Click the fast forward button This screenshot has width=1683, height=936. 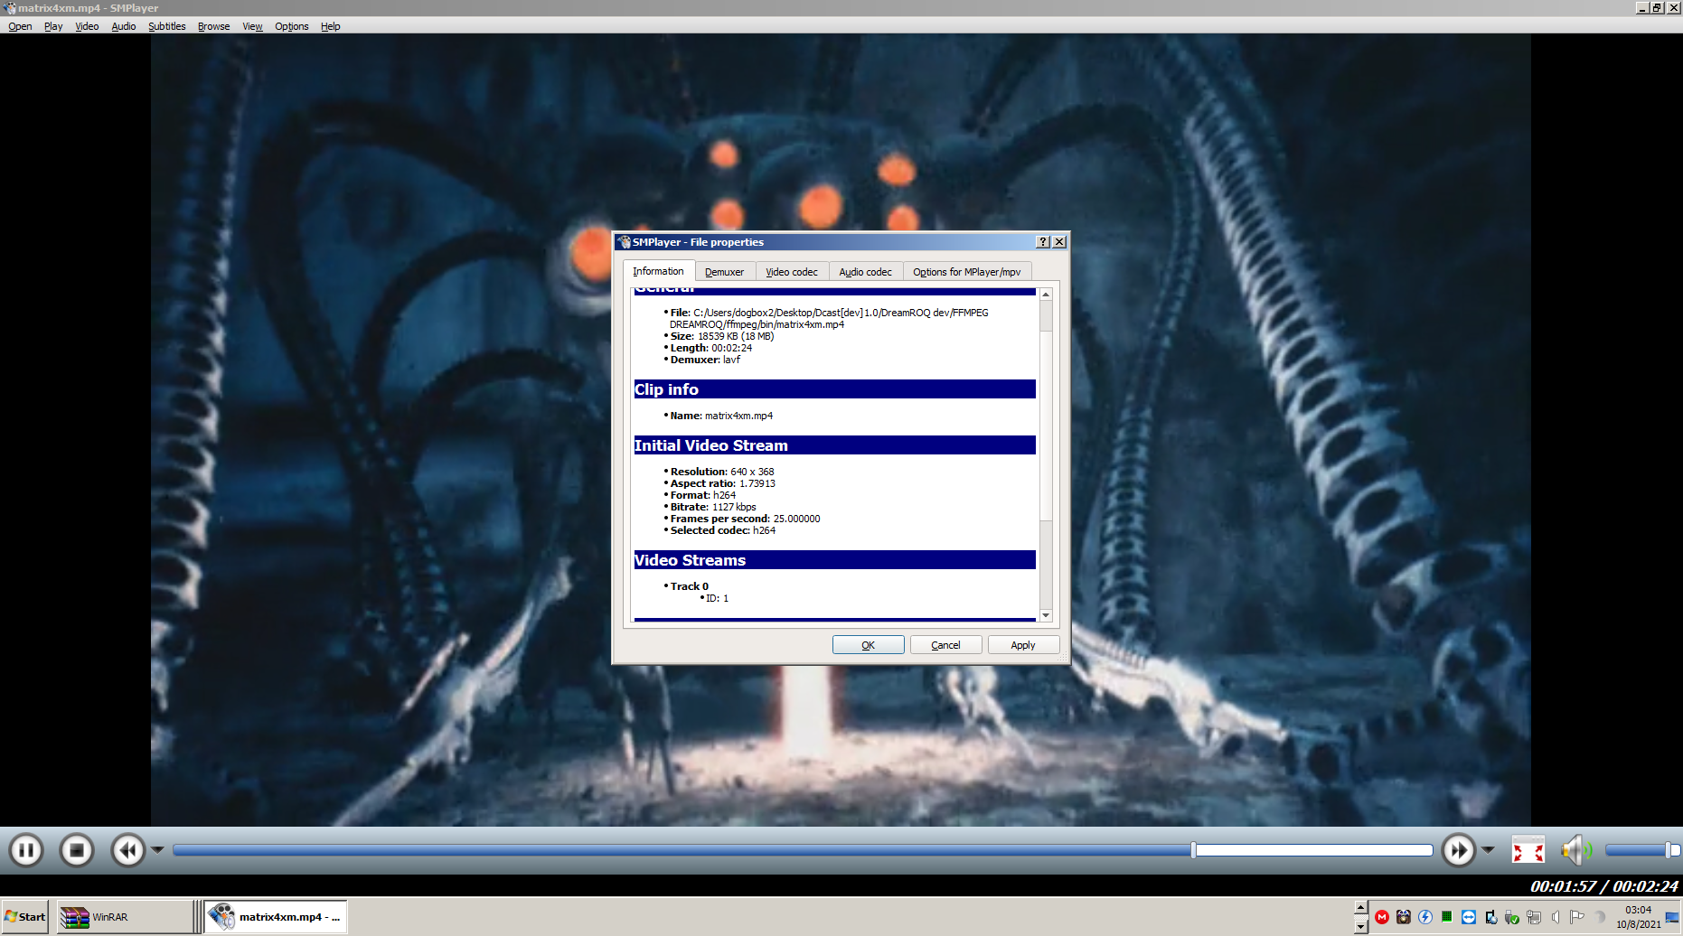pyautogui.click(x=1459, y=850)
